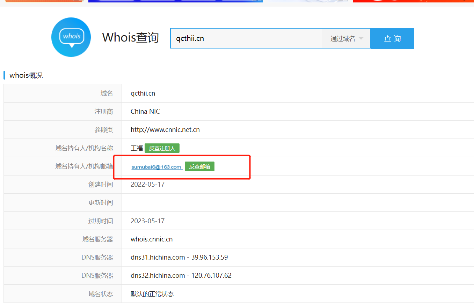
Task: Click the blue whois logo icon
Action: pos(71,37)
